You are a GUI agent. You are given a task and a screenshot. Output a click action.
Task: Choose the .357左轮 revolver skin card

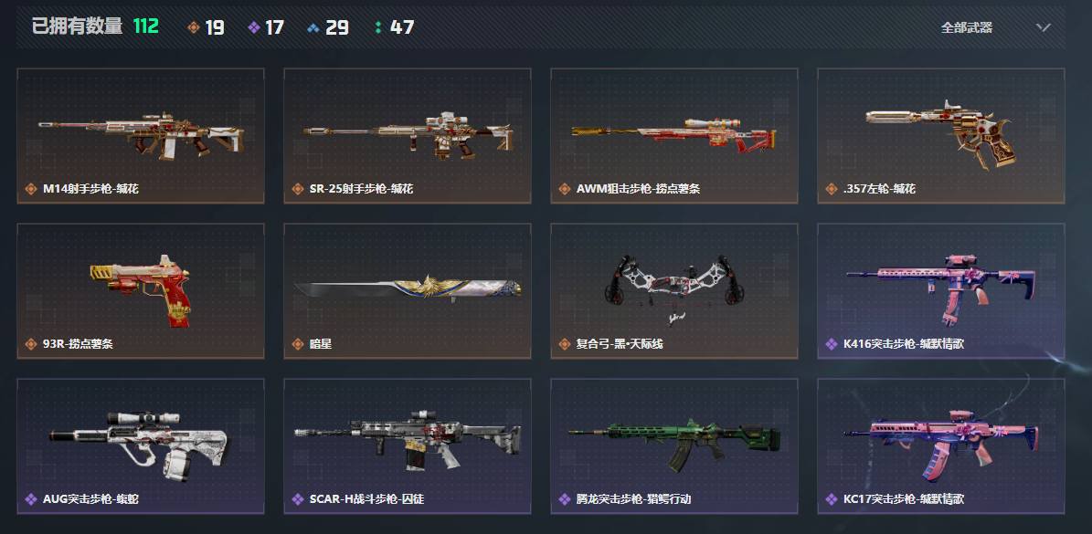click(x=941, y=136)
